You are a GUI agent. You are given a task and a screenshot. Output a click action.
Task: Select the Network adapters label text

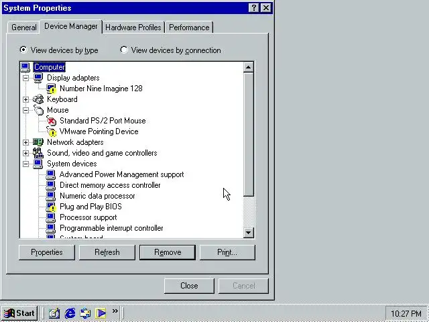75,142
